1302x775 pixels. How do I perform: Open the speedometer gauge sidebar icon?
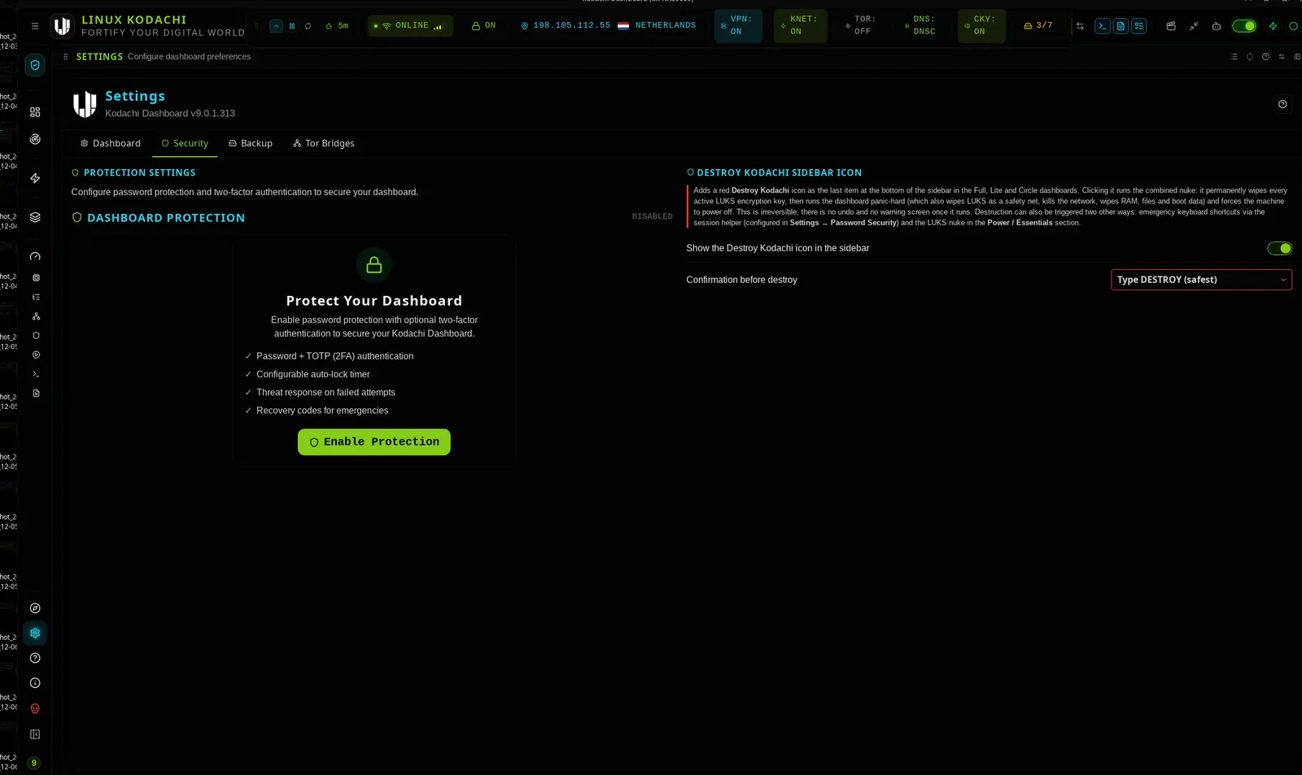coord(35,256)
